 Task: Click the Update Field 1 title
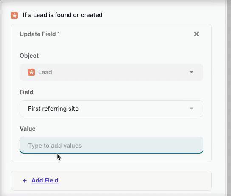(40, 34)
